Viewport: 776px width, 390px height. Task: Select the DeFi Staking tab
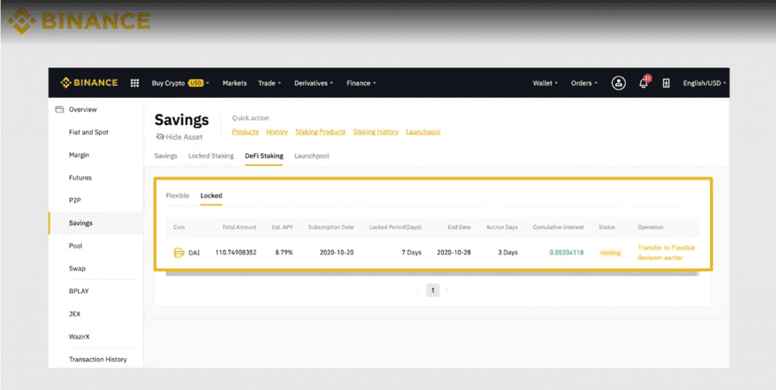click(x=264, y=156)
